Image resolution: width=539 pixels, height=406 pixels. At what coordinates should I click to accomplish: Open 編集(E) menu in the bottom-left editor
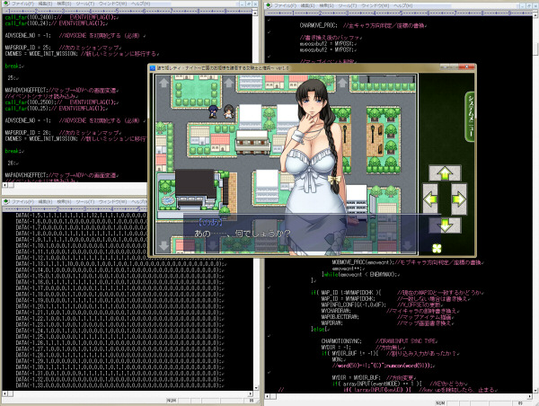click(45, 202)
